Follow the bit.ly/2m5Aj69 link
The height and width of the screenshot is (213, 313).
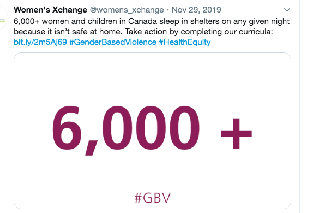[x=40, y=42]
